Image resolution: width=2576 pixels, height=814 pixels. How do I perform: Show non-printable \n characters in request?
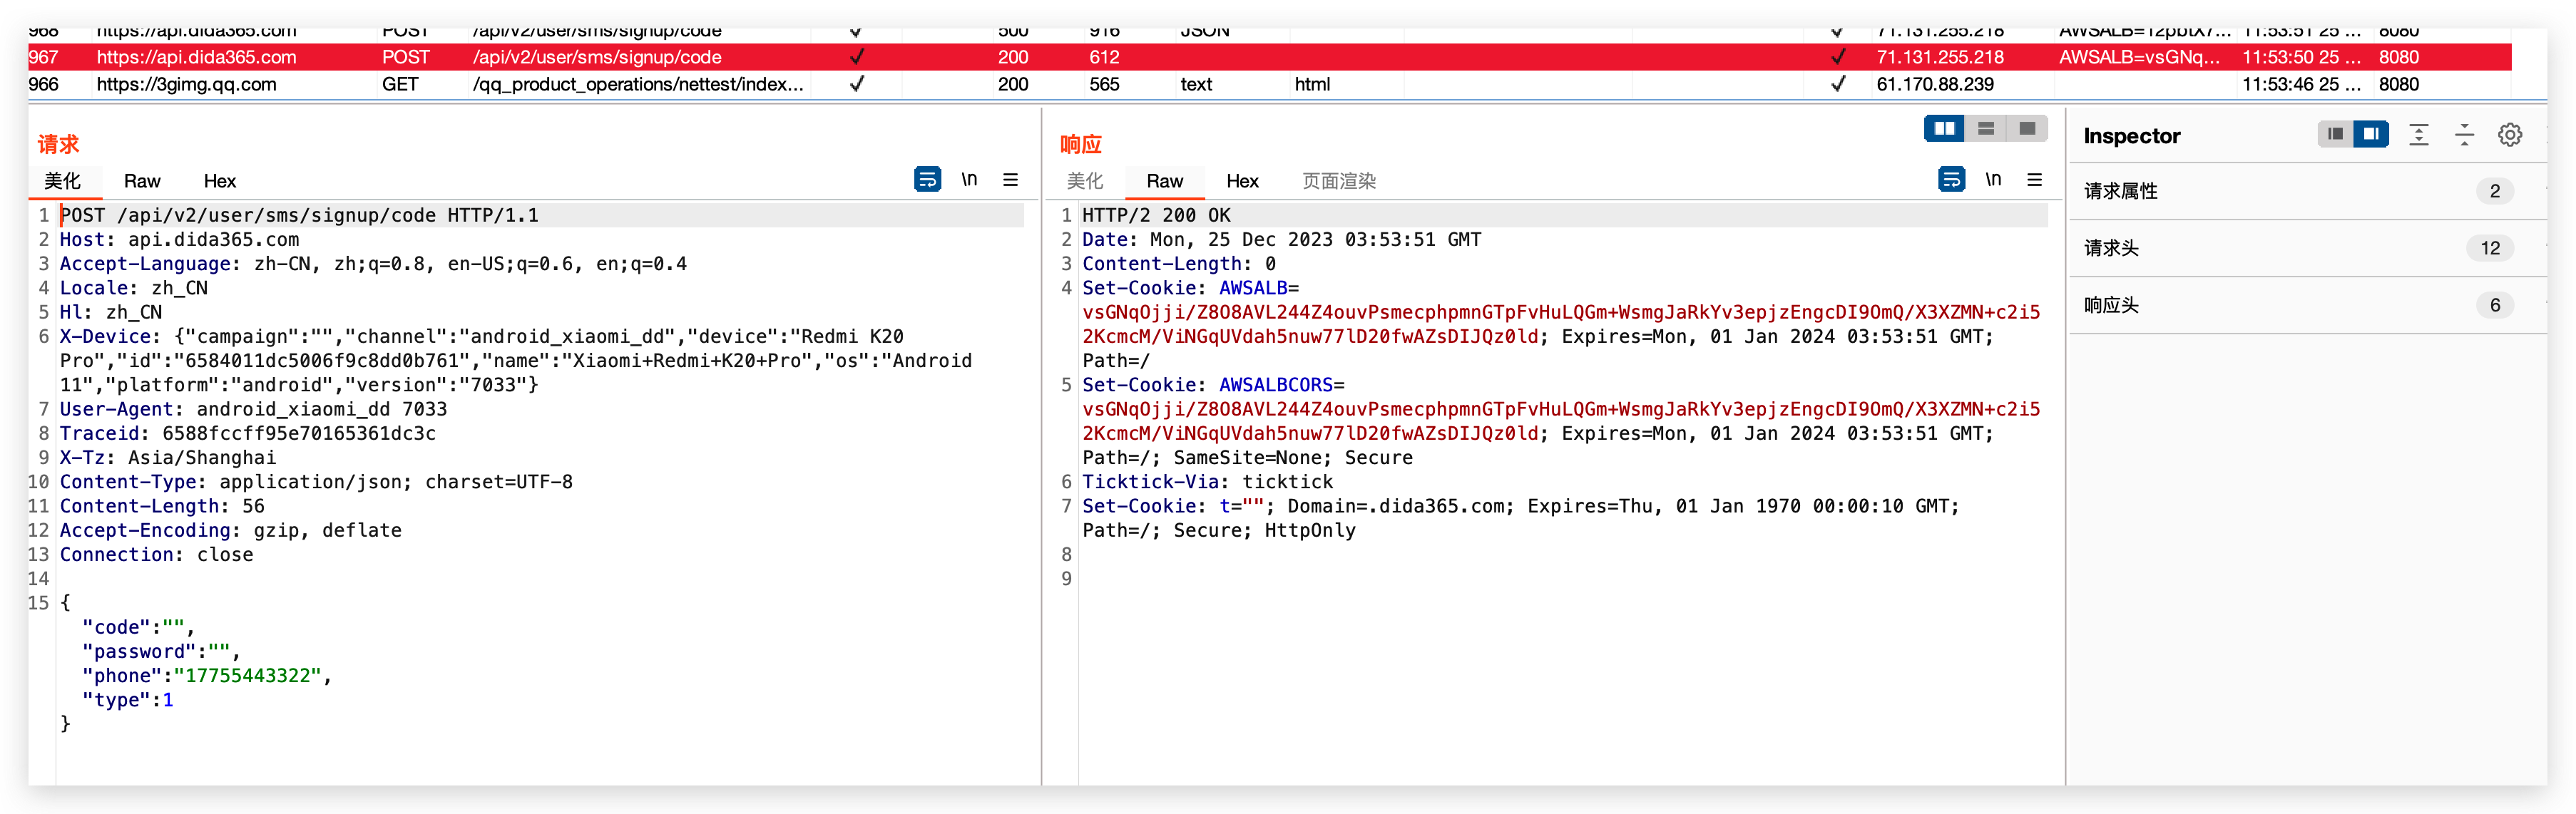[x=969, y=180]
